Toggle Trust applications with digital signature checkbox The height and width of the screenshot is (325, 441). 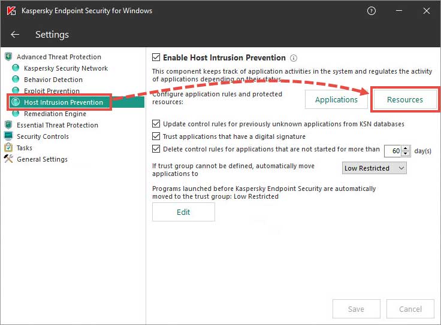click(x=156, y=136)
